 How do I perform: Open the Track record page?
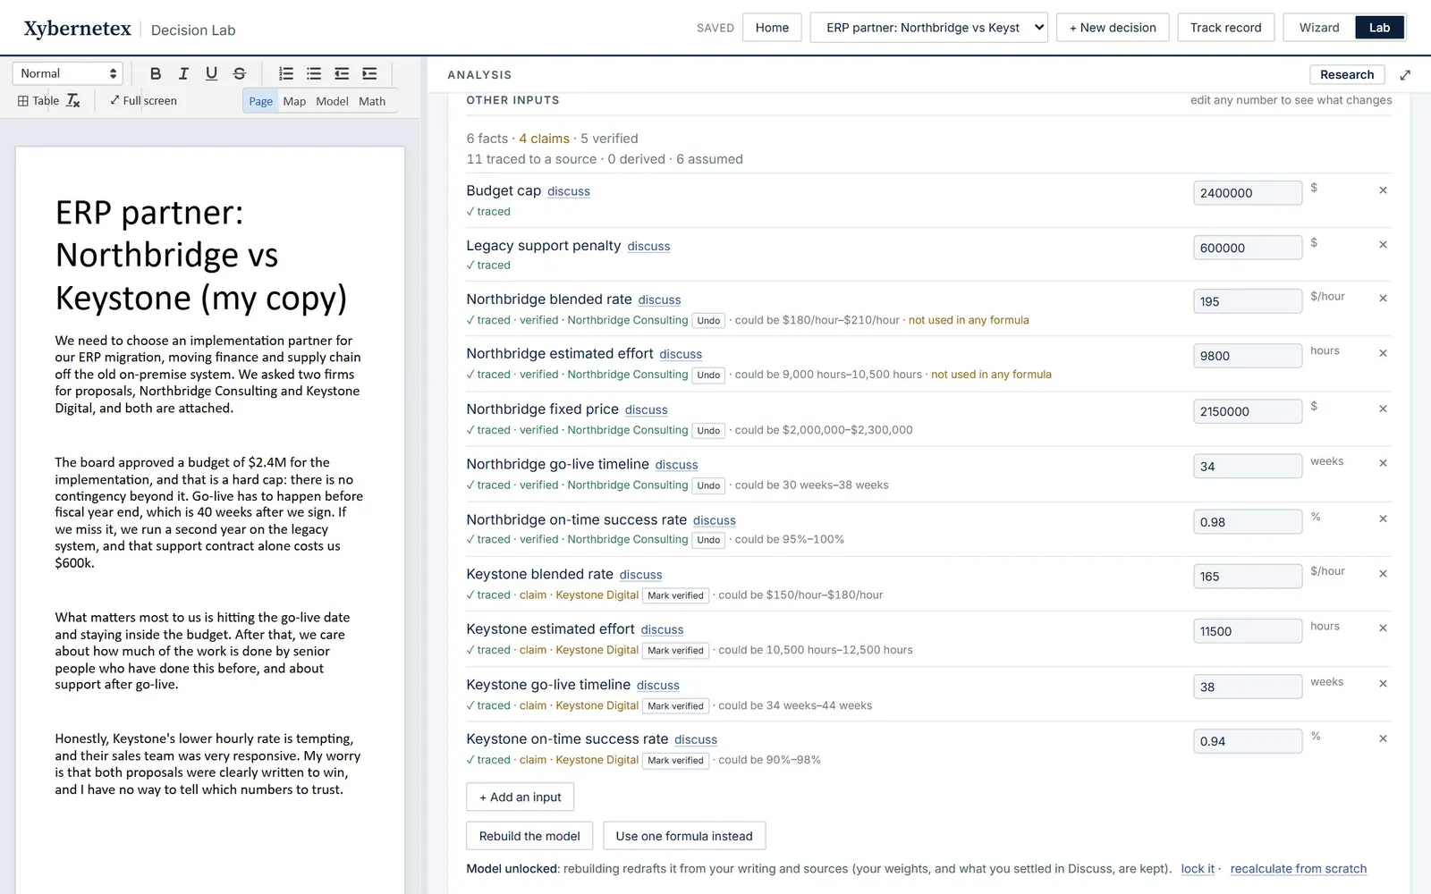point(1225,28)
